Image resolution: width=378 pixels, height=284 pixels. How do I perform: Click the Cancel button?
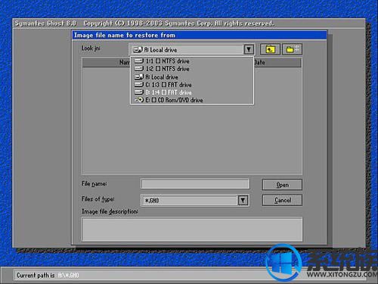coord(282,200)
